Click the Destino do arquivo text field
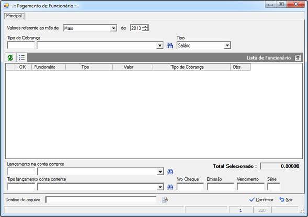The height and width of the screenshot is (217, 308). pyautogui.click(x=101, y=200)
